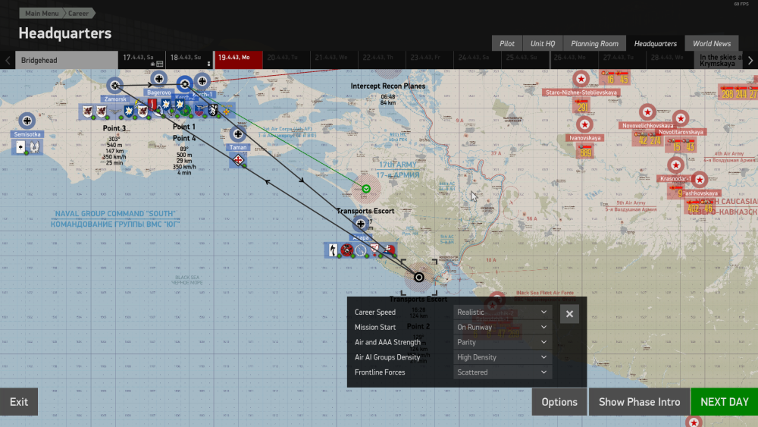Open Air and AAA Strength dropdown
Viewport: 758px width, 427px height.
pos(503,342)
